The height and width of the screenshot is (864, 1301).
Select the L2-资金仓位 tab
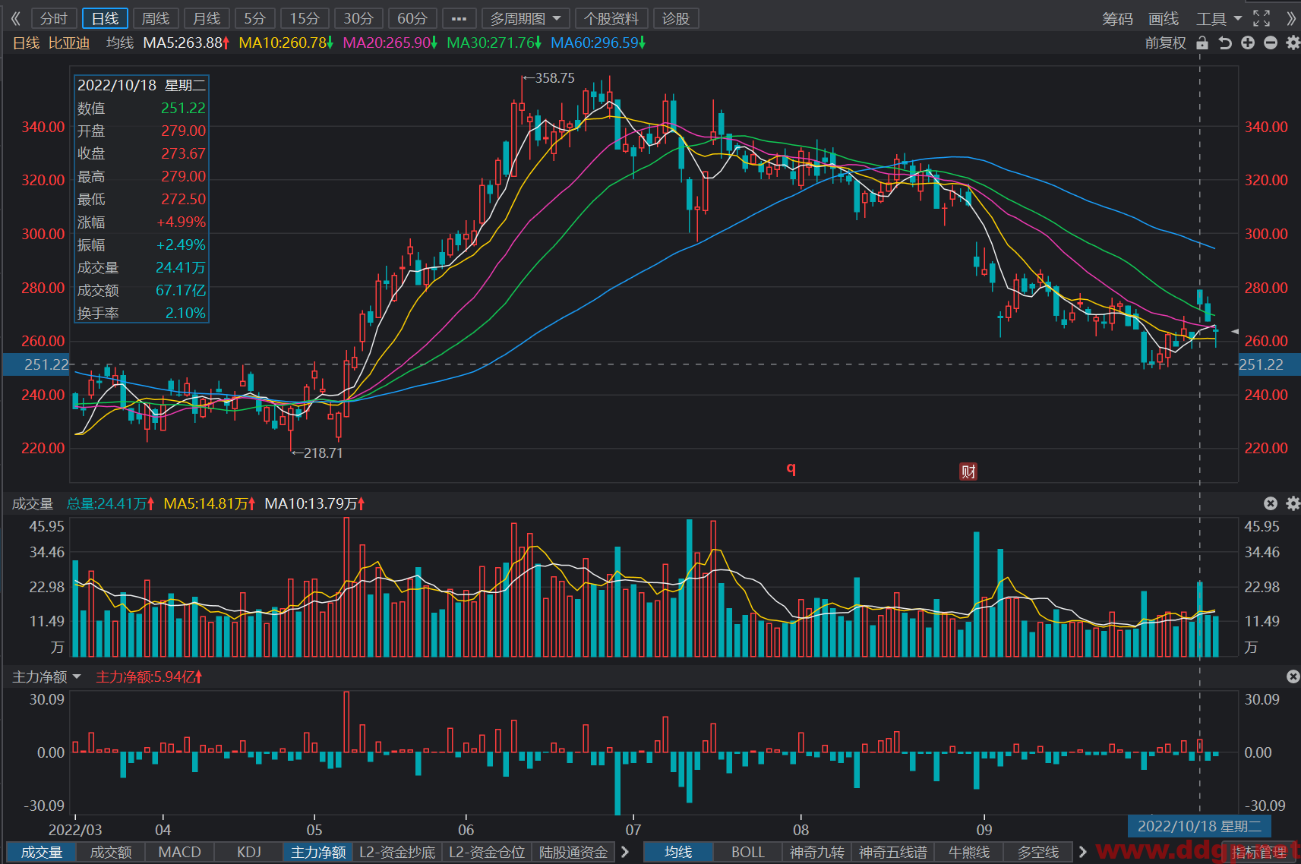click(x=487, y=852)
